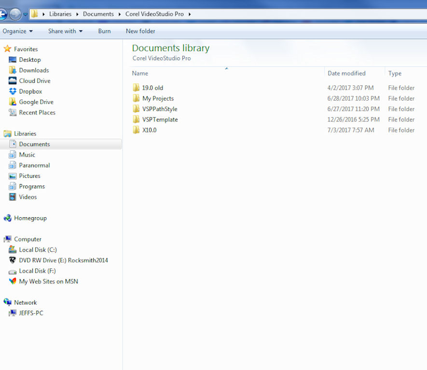Click the 7/3/2017 7:57 AM date cell
The image size is (427, 370).
pos(351,130)
